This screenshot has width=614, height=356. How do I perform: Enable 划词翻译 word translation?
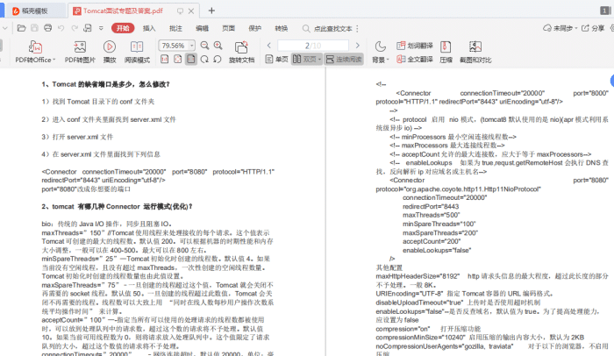414,46
